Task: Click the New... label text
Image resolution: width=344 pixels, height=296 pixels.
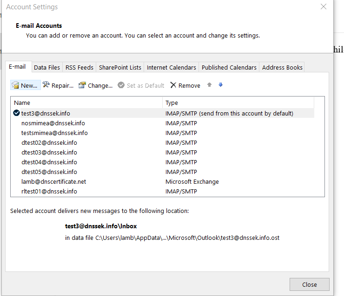Action: pos(29,86)
